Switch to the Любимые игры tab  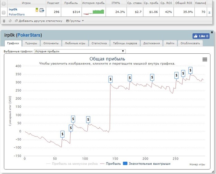pyautogui.click(x=75, y=43)
